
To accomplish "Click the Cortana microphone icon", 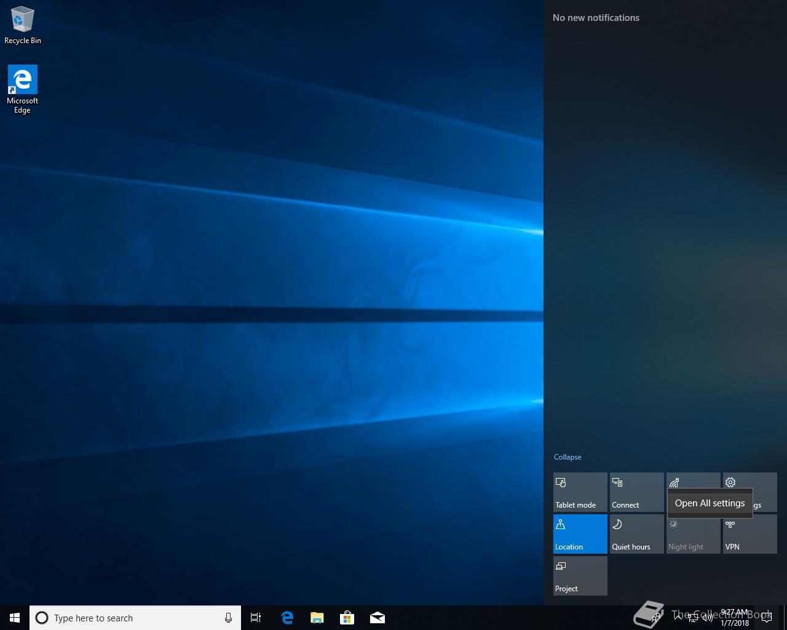I will tap(228, 618).
